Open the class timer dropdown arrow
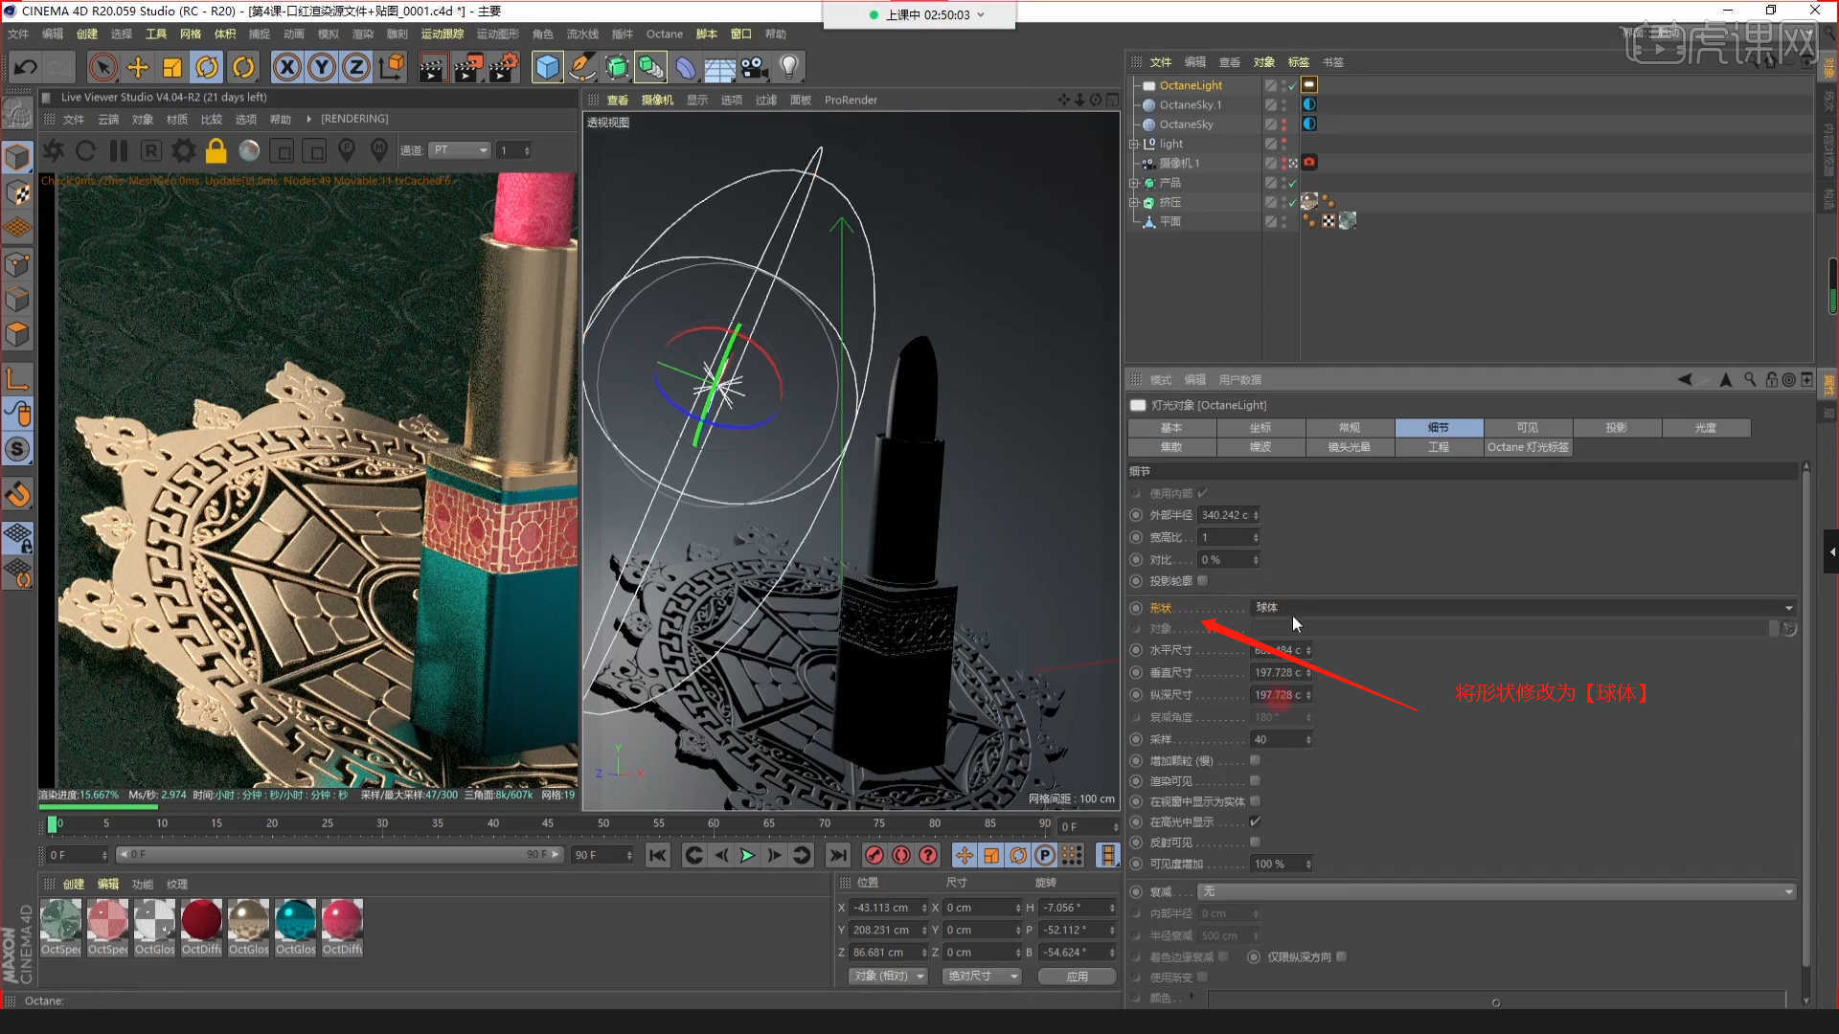This screenshot has height=1034, width=1839. [x=981, y=15]
